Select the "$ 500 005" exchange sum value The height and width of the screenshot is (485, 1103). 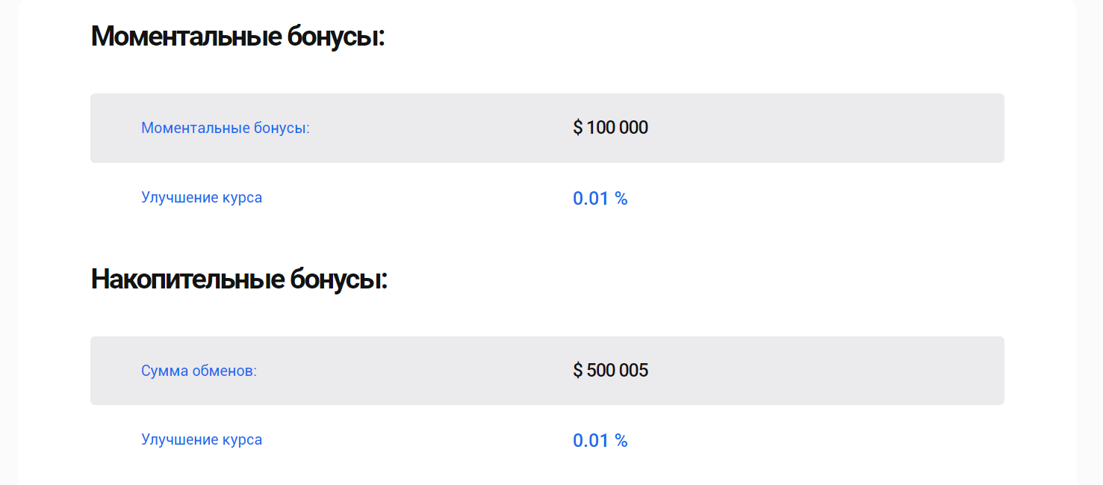click(610, 371)
